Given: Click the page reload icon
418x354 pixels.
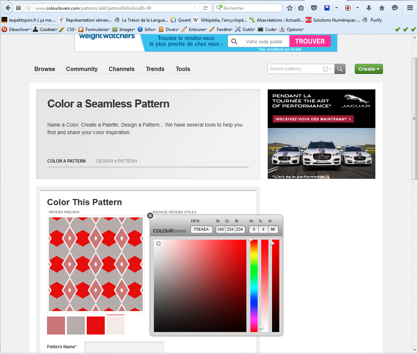Looking at the screenshot, I should pyautogui.click(x=205, y=8).
